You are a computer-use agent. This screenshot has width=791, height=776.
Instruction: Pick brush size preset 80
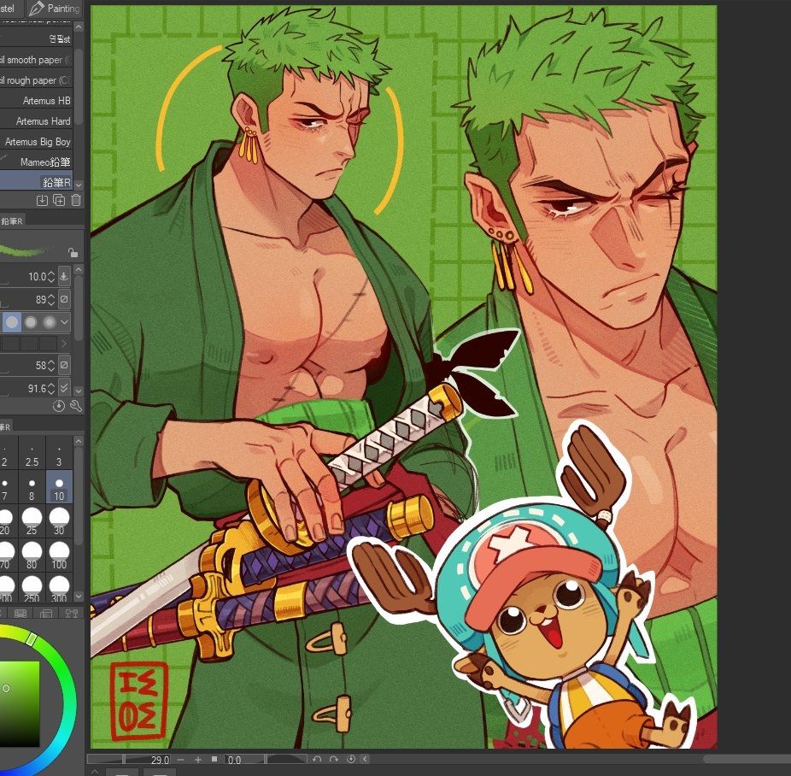coord(32,555)
